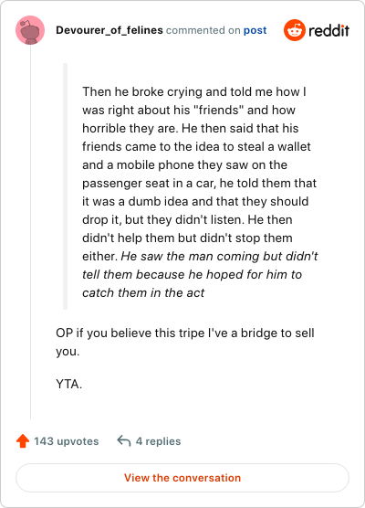Click "View the conversation" button
Image resolution: width=365 pixels, height=508 pixels.
[x=182, y=478]
